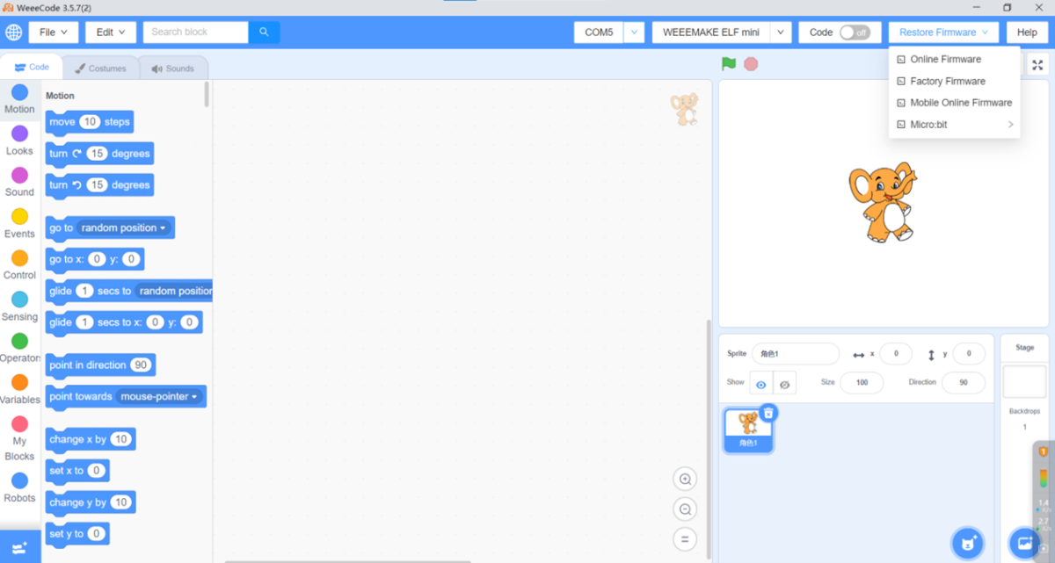This screenshot has width=1055, height=563.
Task: Select the Events block category
Action: pyautogui.click(x=19, y=220)
